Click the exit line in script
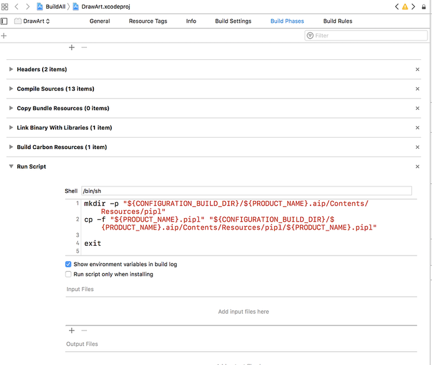This screenshot has width=432, height=365. 93,244
